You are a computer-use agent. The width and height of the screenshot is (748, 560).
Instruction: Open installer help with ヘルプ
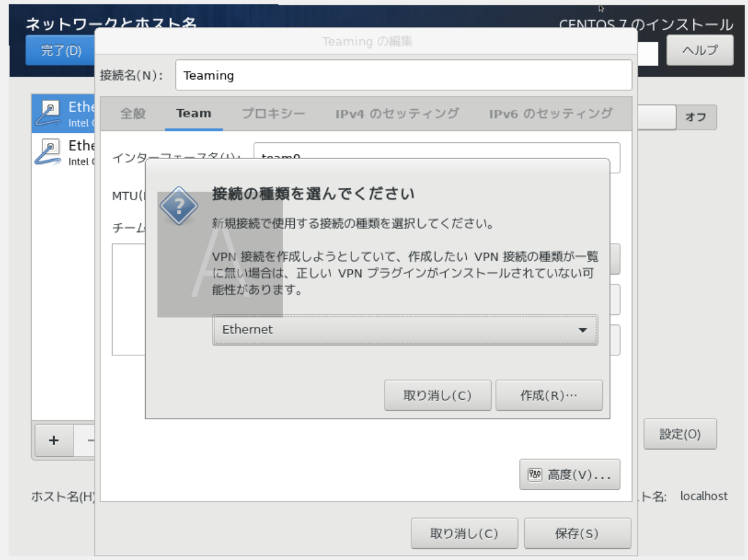click(x=699, y=50)
